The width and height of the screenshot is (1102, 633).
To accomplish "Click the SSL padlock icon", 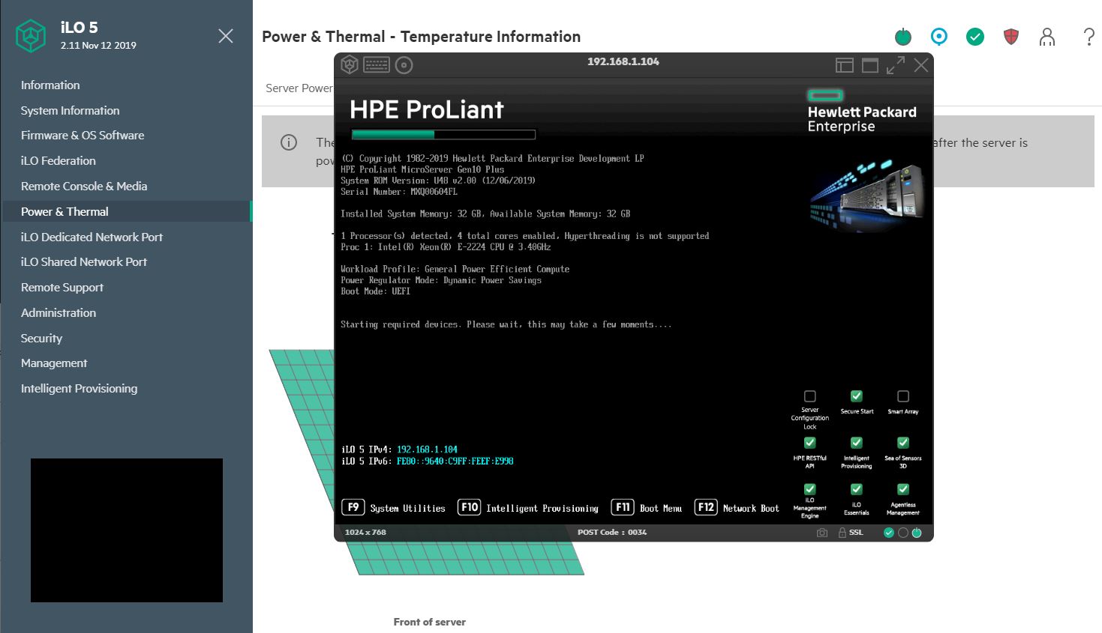I will 842,533.
